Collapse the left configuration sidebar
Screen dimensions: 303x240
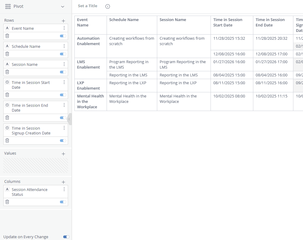70,119
